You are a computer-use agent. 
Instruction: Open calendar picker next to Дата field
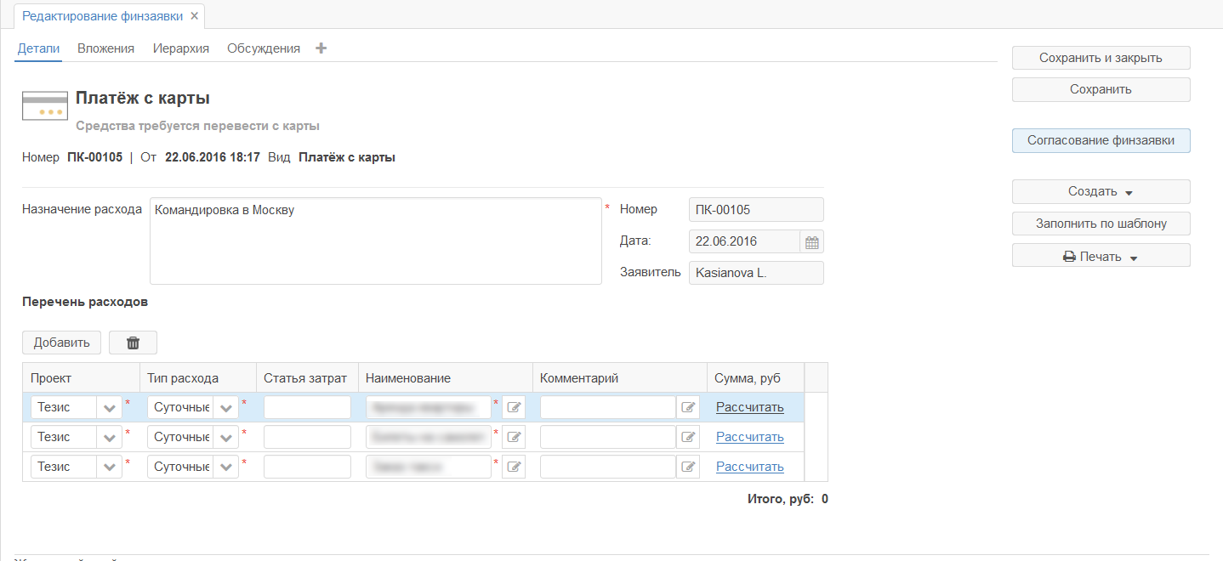coord(812,242)
